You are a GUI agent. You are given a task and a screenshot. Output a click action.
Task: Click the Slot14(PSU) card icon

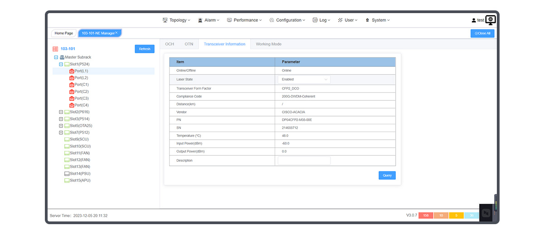pyautogui.click(x=67, y=174)
